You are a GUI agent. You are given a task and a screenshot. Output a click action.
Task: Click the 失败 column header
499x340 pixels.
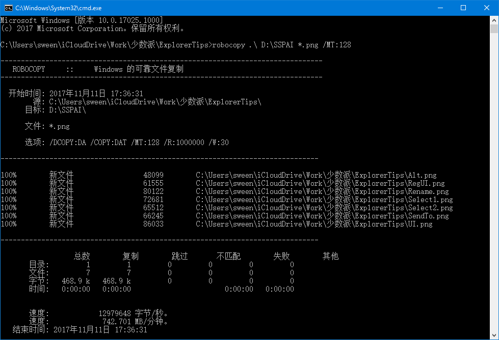coord(281,256)
